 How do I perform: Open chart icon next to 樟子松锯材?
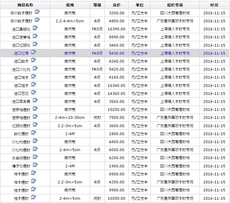(35, 165)
